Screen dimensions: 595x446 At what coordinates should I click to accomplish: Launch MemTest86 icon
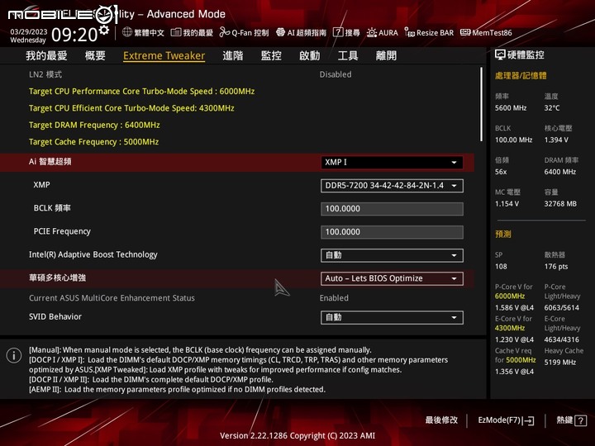465,32
